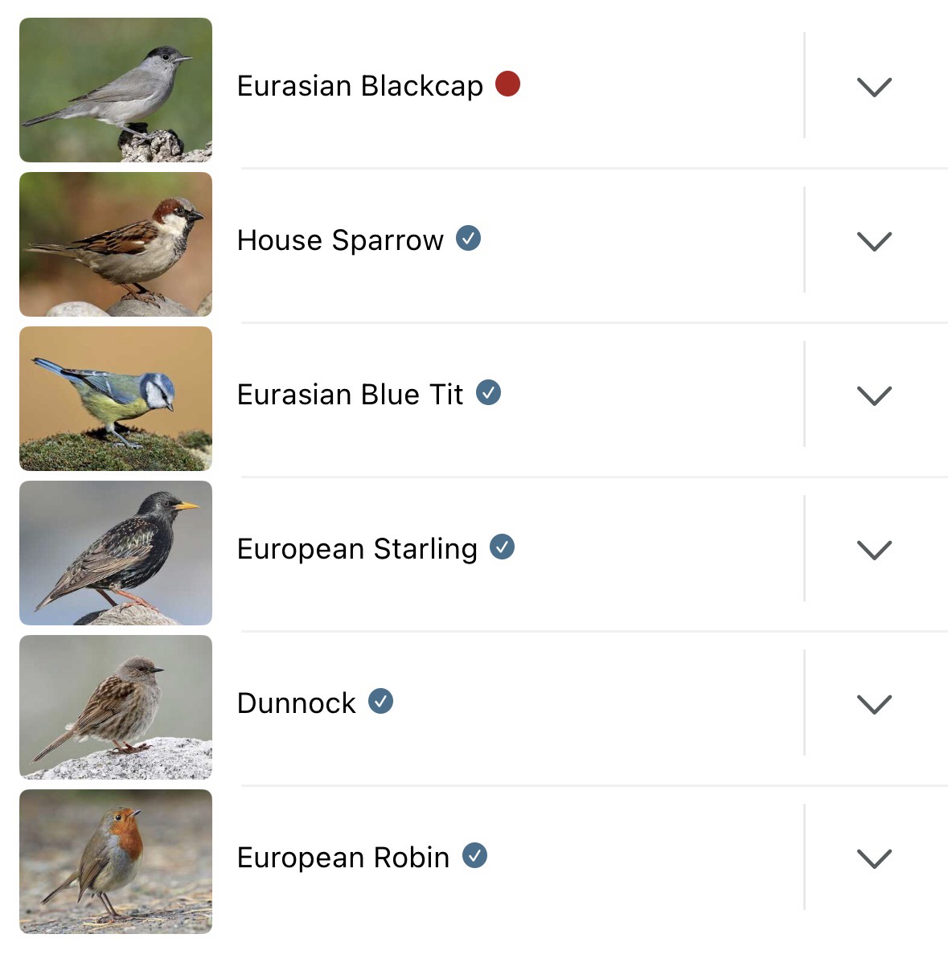Click the verified checkmark next to European Robin

[x=475, y=855]
